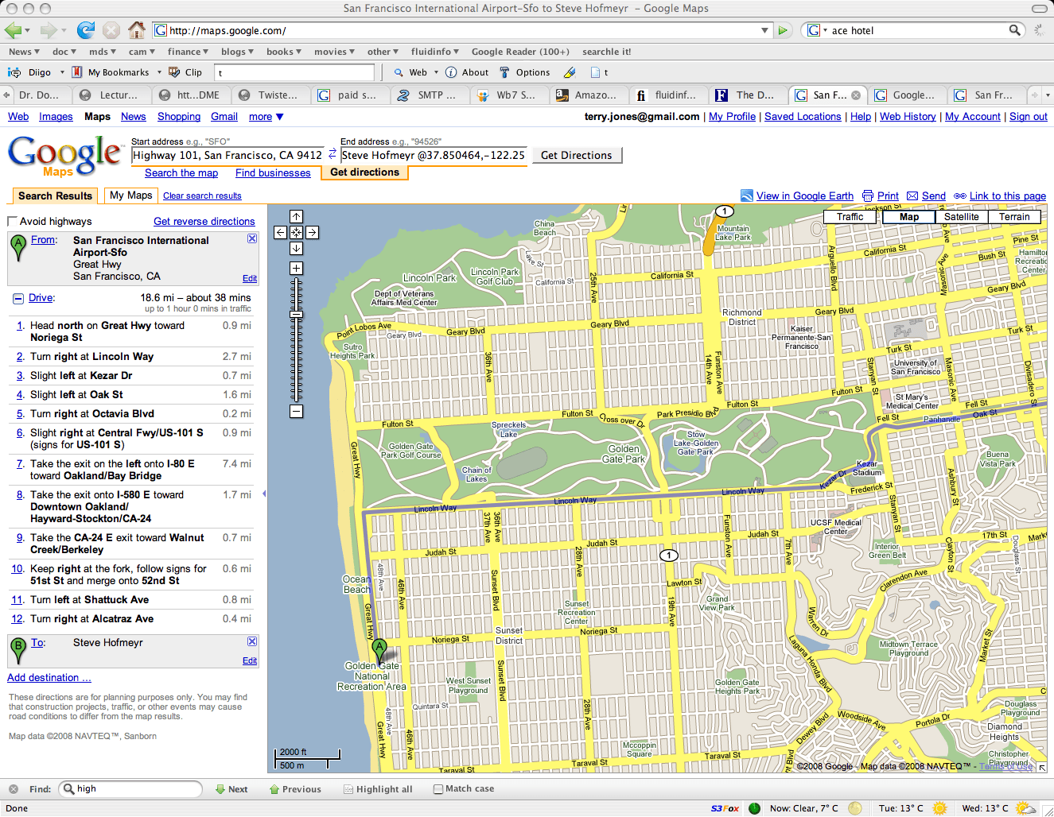Swap start and end addresses with arrows icon
Image resolution: width=1054 pixels, height=817 pixels.
click(x=333, y=155)
